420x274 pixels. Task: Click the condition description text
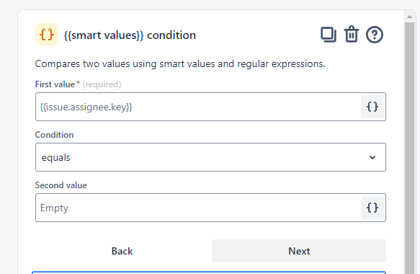pos(180,63)
